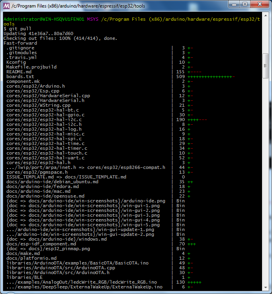Click 'cores/esp32/esp32-hal-i2c.c' entry
This screenshot has height=294, width=272.
(x=44, y=120)
